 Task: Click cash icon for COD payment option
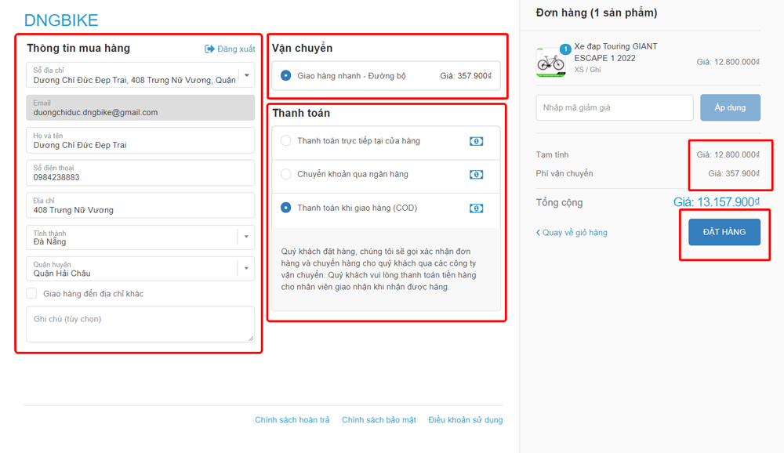coord(476,208)
